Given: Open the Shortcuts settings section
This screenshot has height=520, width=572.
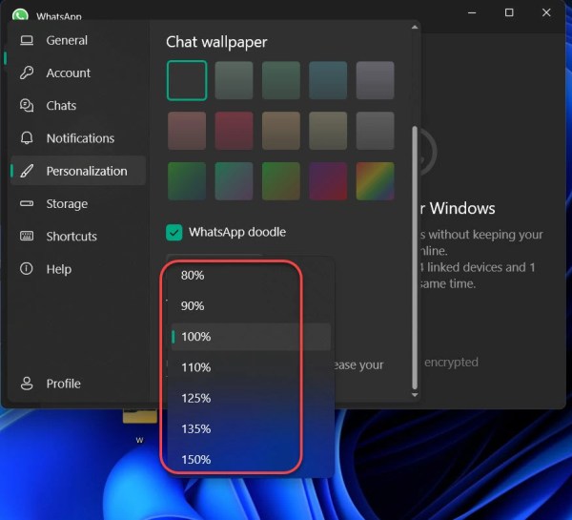Looking at the screenshot, I should pyautogui.click(x=78, y=237).
